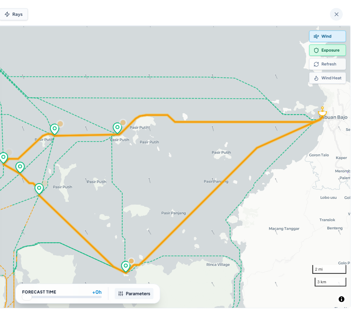360x317 pixels.
Task: Click the Labuan Bajo anchor marker
Action: tap(322, 111)
